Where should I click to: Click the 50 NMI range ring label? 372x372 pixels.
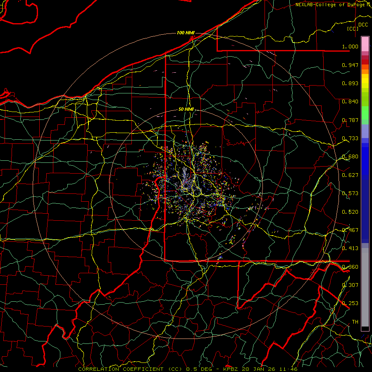[186, 109]
